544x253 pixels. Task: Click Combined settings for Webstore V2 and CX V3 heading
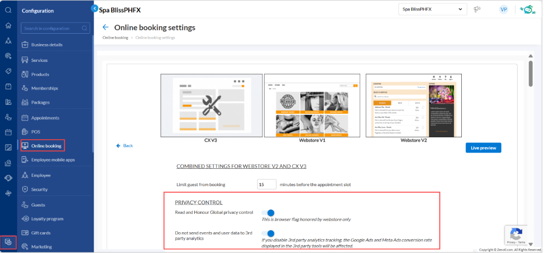[241, 166]
